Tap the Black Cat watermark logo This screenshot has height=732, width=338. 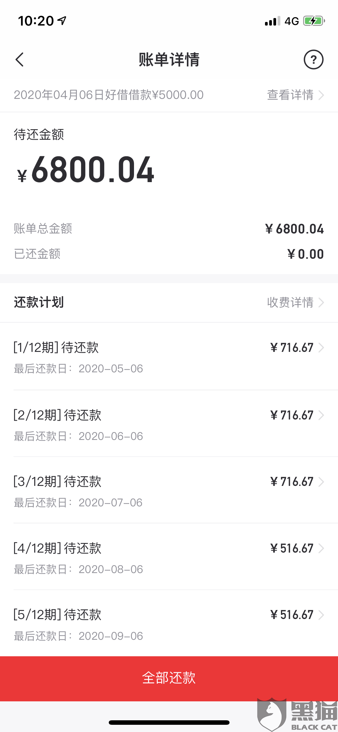tap(297, 714)
